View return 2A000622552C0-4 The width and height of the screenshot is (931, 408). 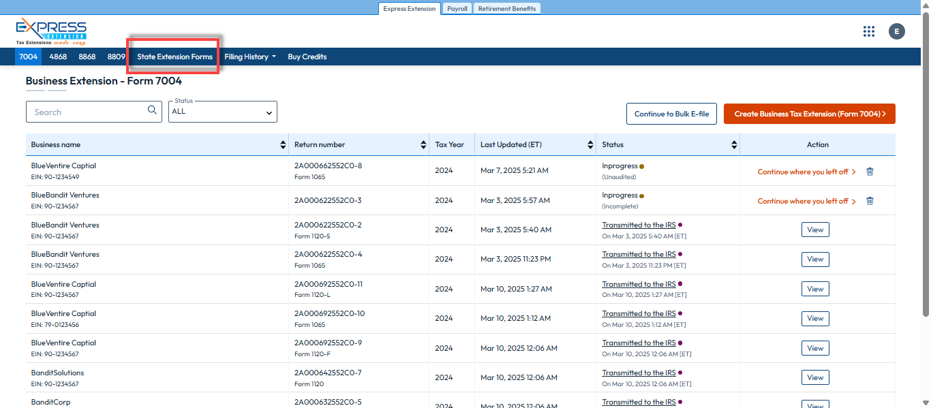815,259
